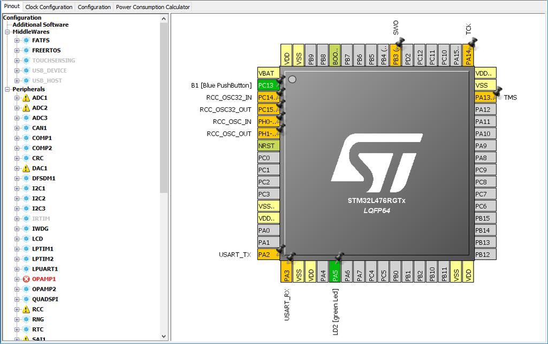Click the CRC peripheral icon
Image resolution: width=548 pixels, height=344 pixels.
click(26, 159)
